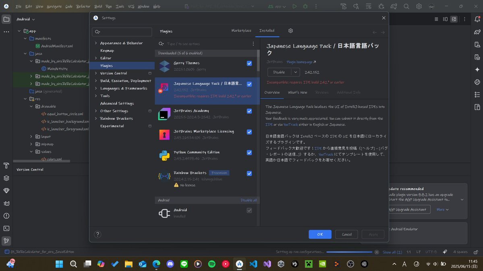Image resolution: width=483 pixels, height=271 pixels.
Task: Open the Version Control git icon
Action: click(6, 241)
